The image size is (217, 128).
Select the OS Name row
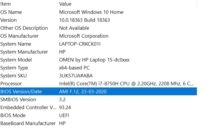[99, 12]
